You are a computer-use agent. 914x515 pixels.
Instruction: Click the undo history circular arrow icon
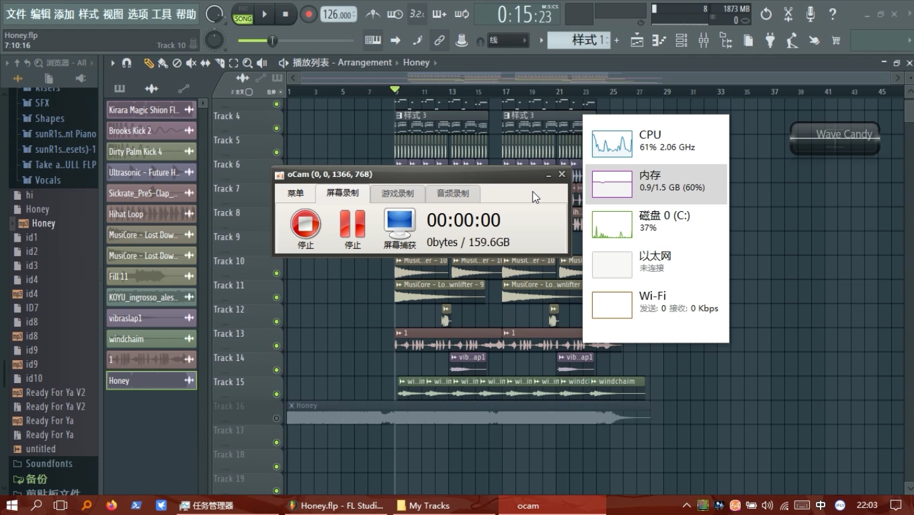click(766, 14)
